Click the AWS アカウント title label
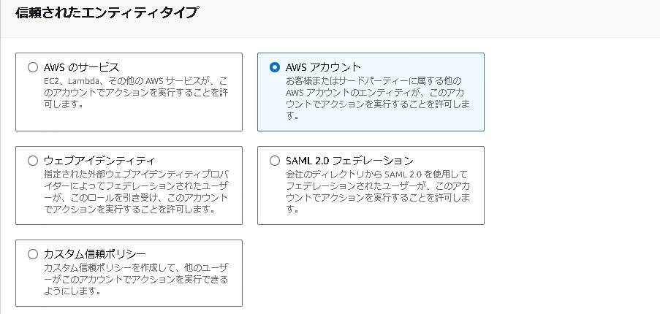 [323, 67]
